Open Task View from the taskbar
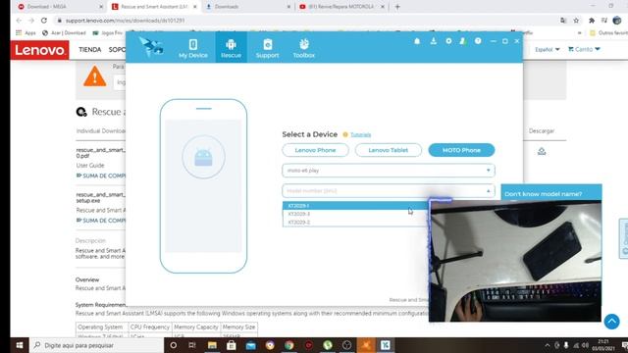Screen dimensions: 628x353 [x=192, y=345]
